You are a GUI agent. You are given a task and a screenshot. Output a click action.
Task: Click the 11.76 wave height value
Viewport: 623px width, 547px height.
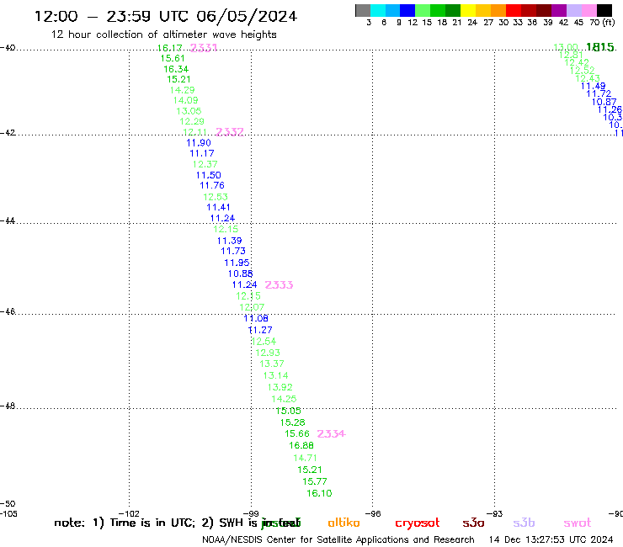point(212,185)
